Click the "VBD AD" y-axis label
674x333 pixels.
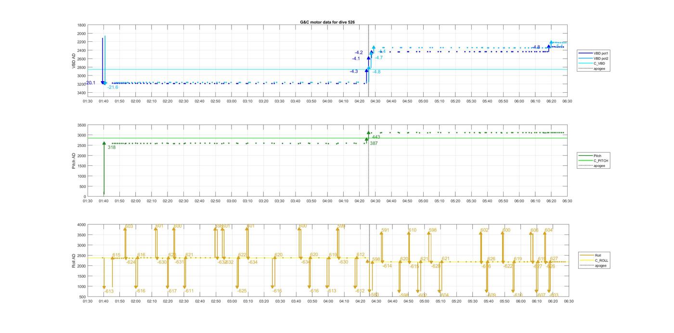click(74, 61)
